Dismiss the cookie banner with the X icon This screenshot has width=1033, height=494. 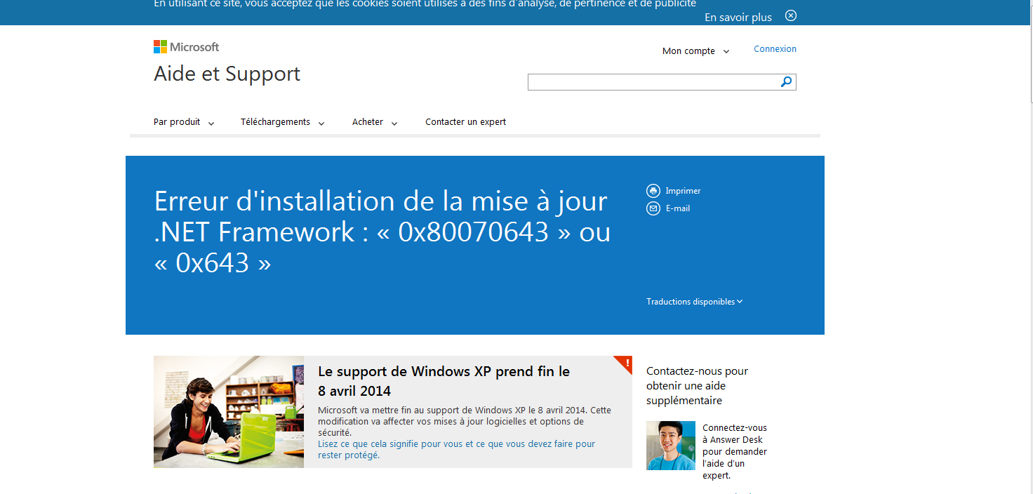(791, 15)
